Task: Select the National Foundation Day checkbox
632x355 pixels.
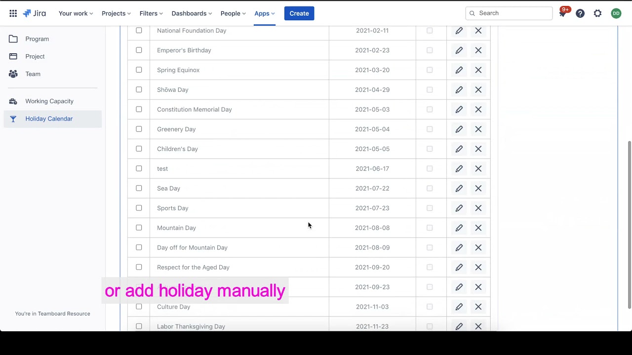Action: point(139,31)
